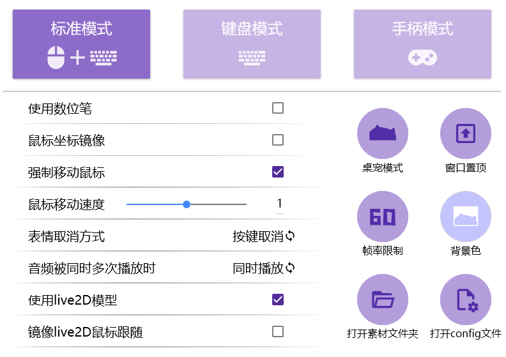Click refresh icon beside 同时播放
The width and height of the screenshot is (506, 357).
(x=290, y=268)
